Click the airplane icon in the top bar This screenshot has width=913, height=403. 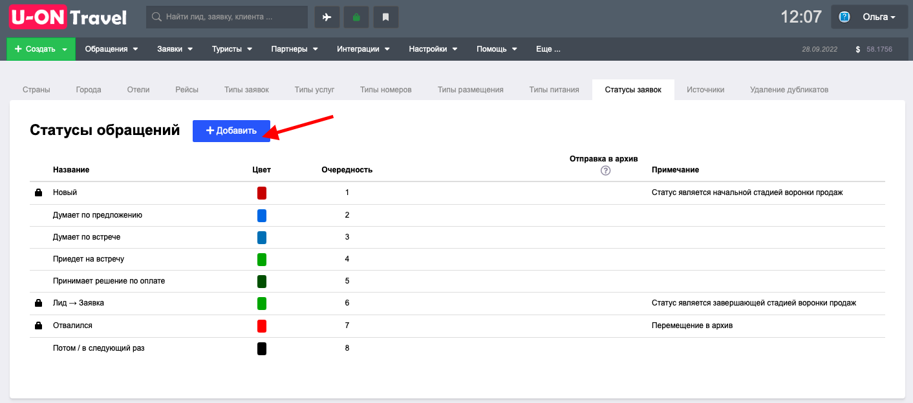tap(327, 17)
